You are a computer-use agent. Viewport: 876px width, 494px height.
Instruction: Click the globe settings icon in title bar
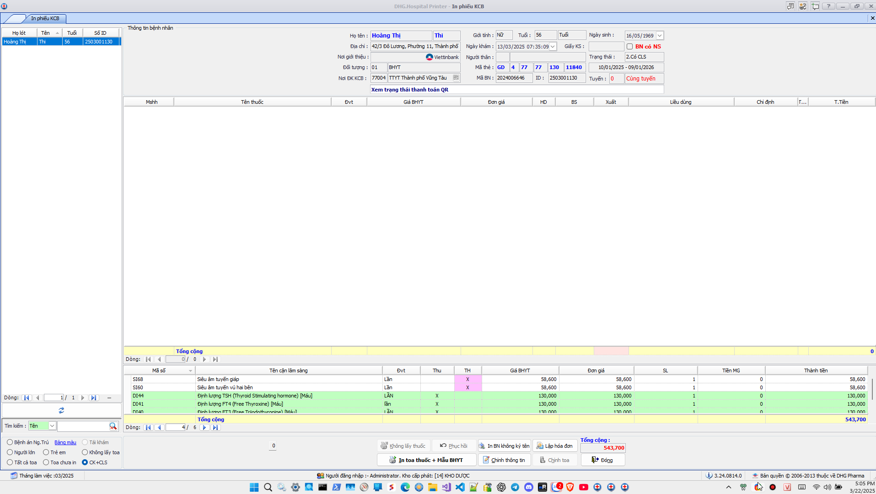pos(803,6)
